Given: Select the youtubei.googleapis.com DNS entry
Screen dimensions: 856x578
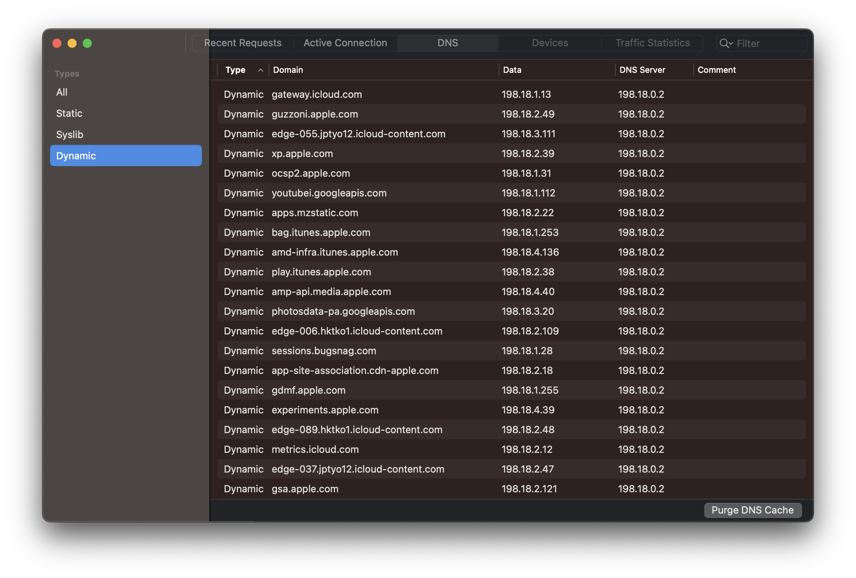Looking at the screenshot, I should point(329,193).
